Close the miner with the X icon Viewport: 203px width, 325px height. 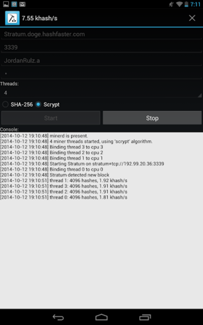[192, 18]
